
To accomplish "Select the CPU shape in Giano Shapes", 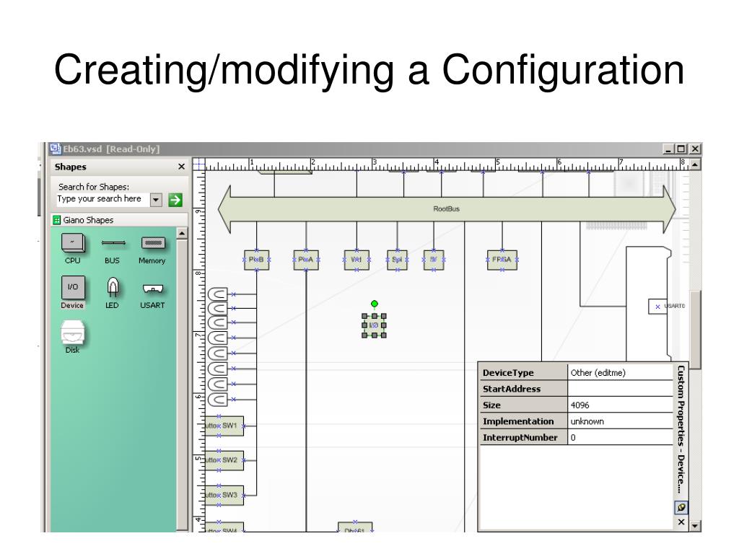I will click(x=73, y=248).
